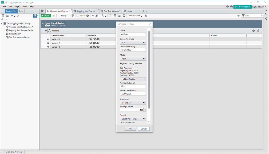Open the comment bubble icon in toolbar
Screen dimensions: 269x154
(x=73, y=16)
